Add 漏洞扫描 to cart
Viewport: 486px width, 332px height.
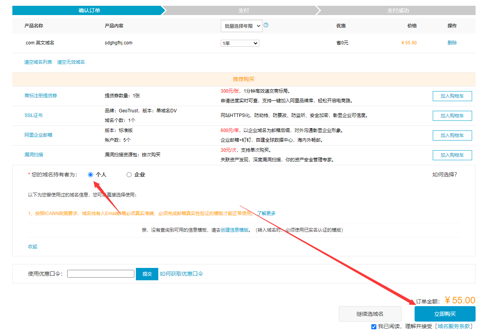point(452,155)
